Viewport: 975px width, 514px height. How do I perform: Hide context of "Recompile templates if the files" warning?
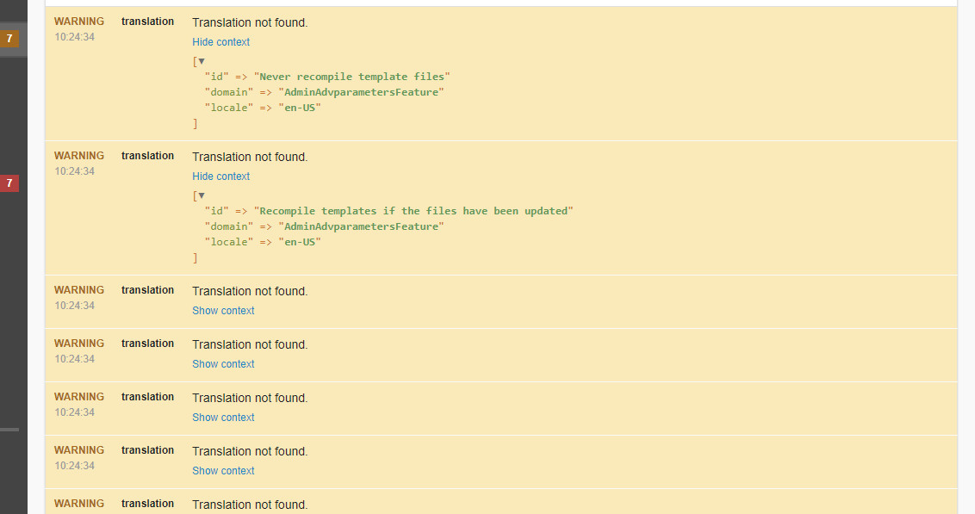220,176
